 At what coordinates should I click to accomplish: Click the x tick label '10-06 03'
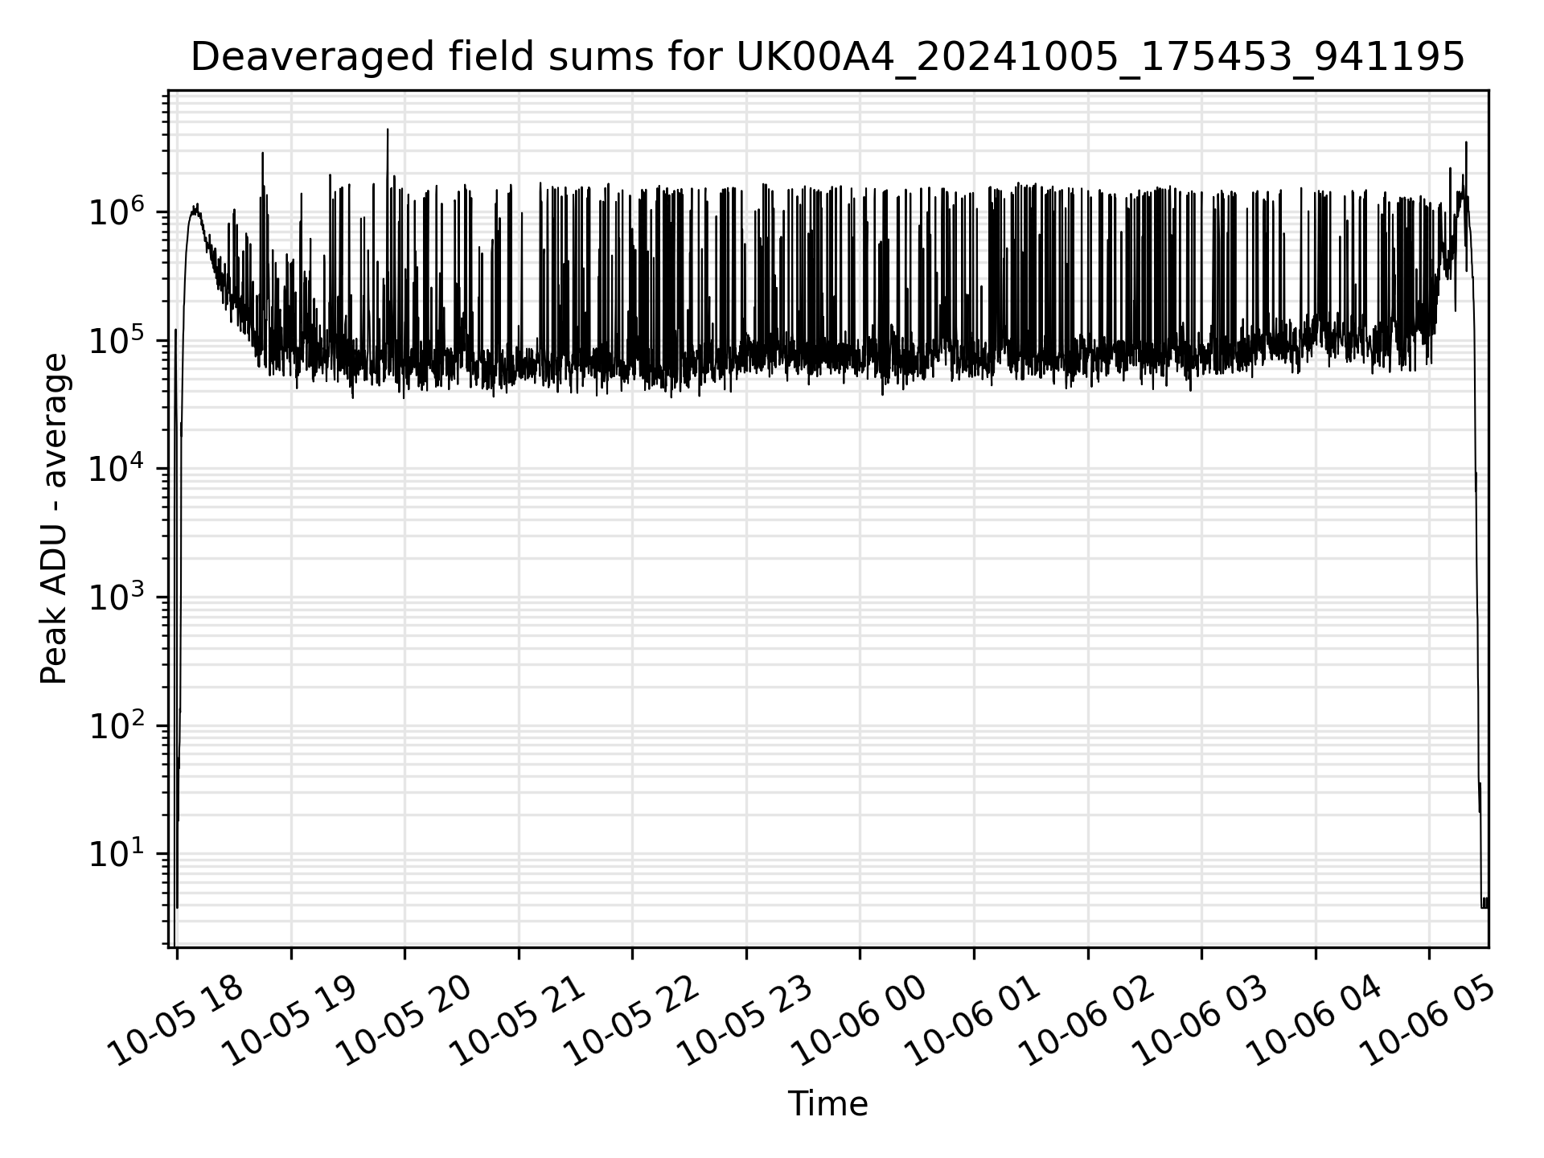pos(1201,1020)
